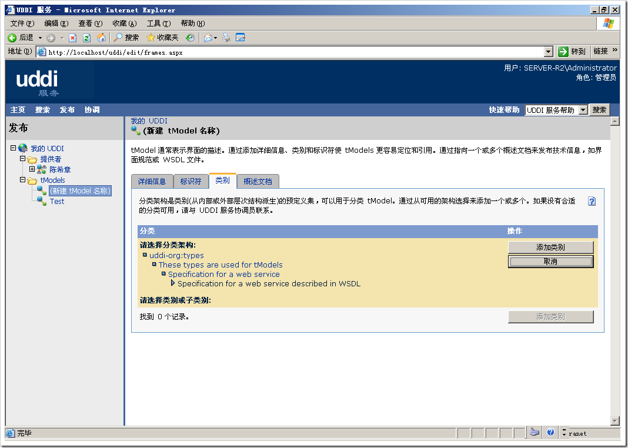Viewport: 628px width, 448px height.
Task: Open the Mail button dropdown arrow
Action: coord(215,38)
